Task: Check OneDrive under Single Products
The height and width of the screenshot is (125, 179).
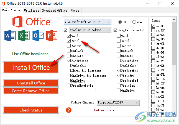Action: point(119,91)
